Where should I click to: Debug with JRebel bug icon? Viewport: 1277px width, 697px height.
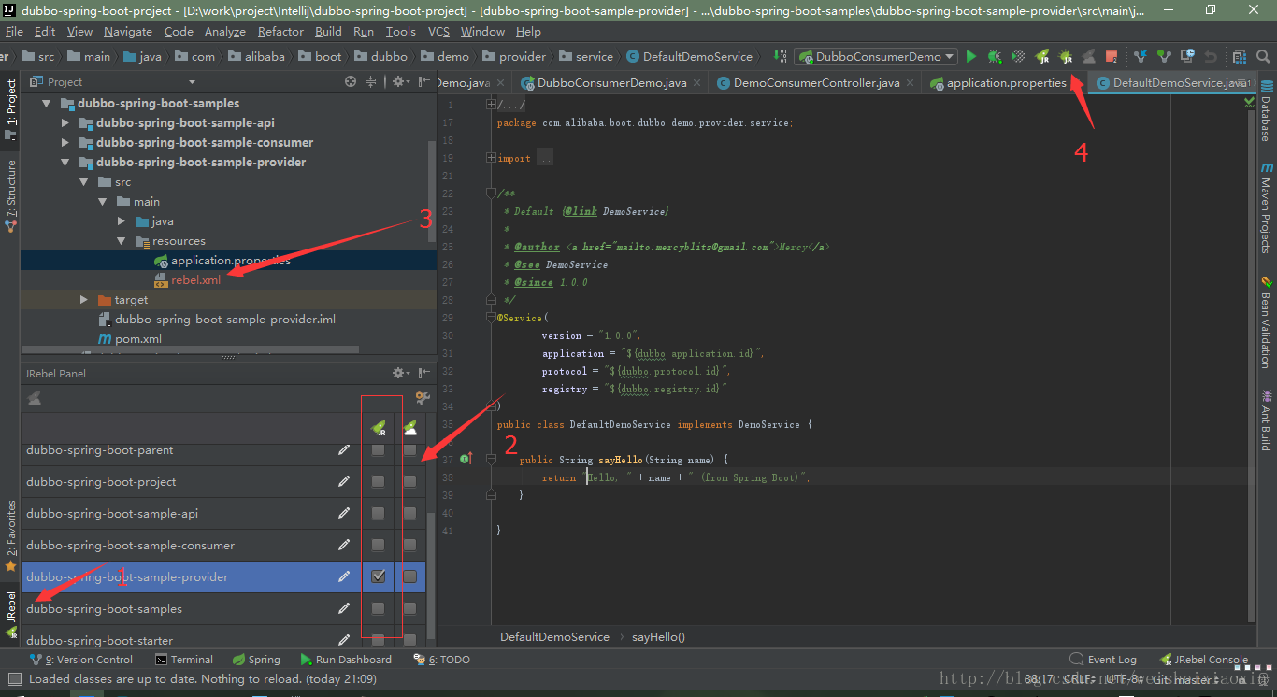click(1066, 56)
